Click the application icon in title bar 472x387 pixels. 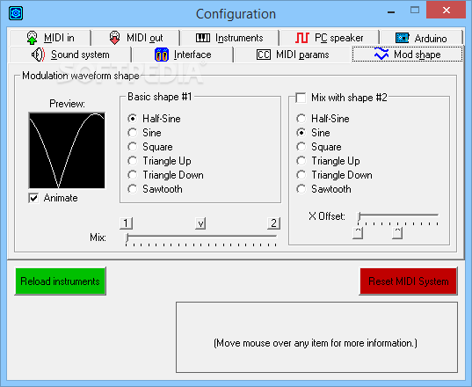tap(16, 13)
